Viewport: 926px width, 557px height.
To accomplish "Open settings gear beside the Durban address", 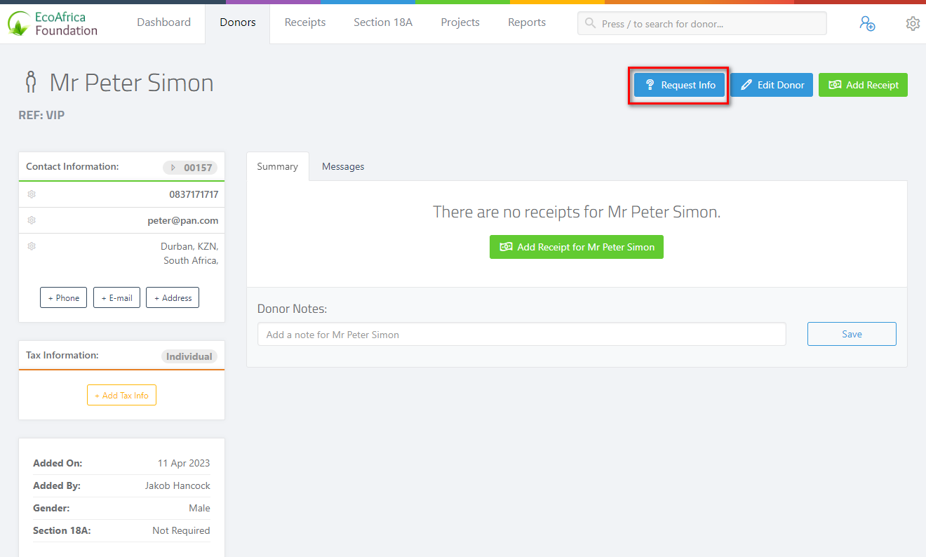I will pyautogui.click(x=32, y=246).
